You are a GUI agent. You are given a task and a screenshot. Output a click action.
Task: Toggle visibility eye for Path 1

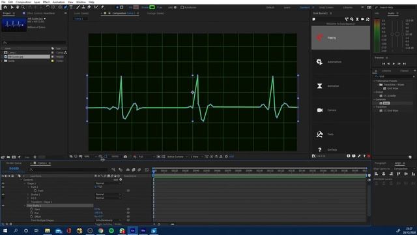click(3, 187)
